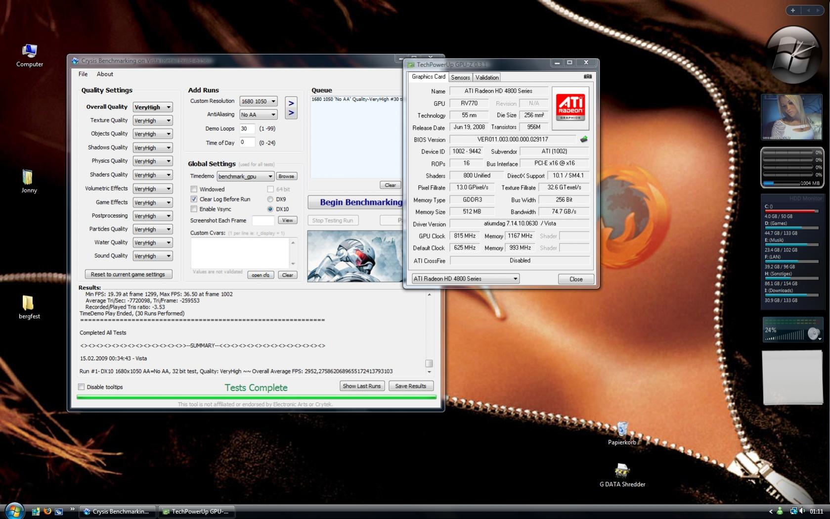Click the Crysis Benchmarking title bar icon
Screen dimensions: 830x519
[x=75, y=61]
